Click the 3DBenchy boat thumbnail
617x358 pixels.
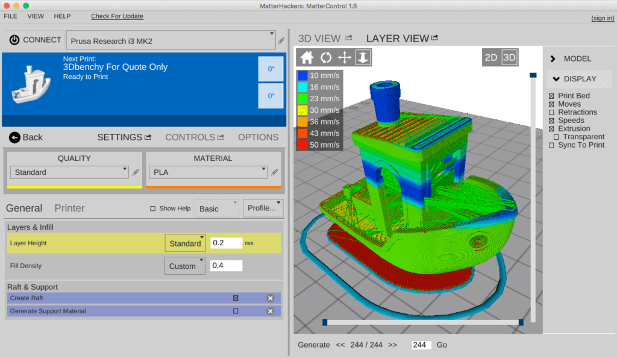pyautogui.click(x=31, y=84)
